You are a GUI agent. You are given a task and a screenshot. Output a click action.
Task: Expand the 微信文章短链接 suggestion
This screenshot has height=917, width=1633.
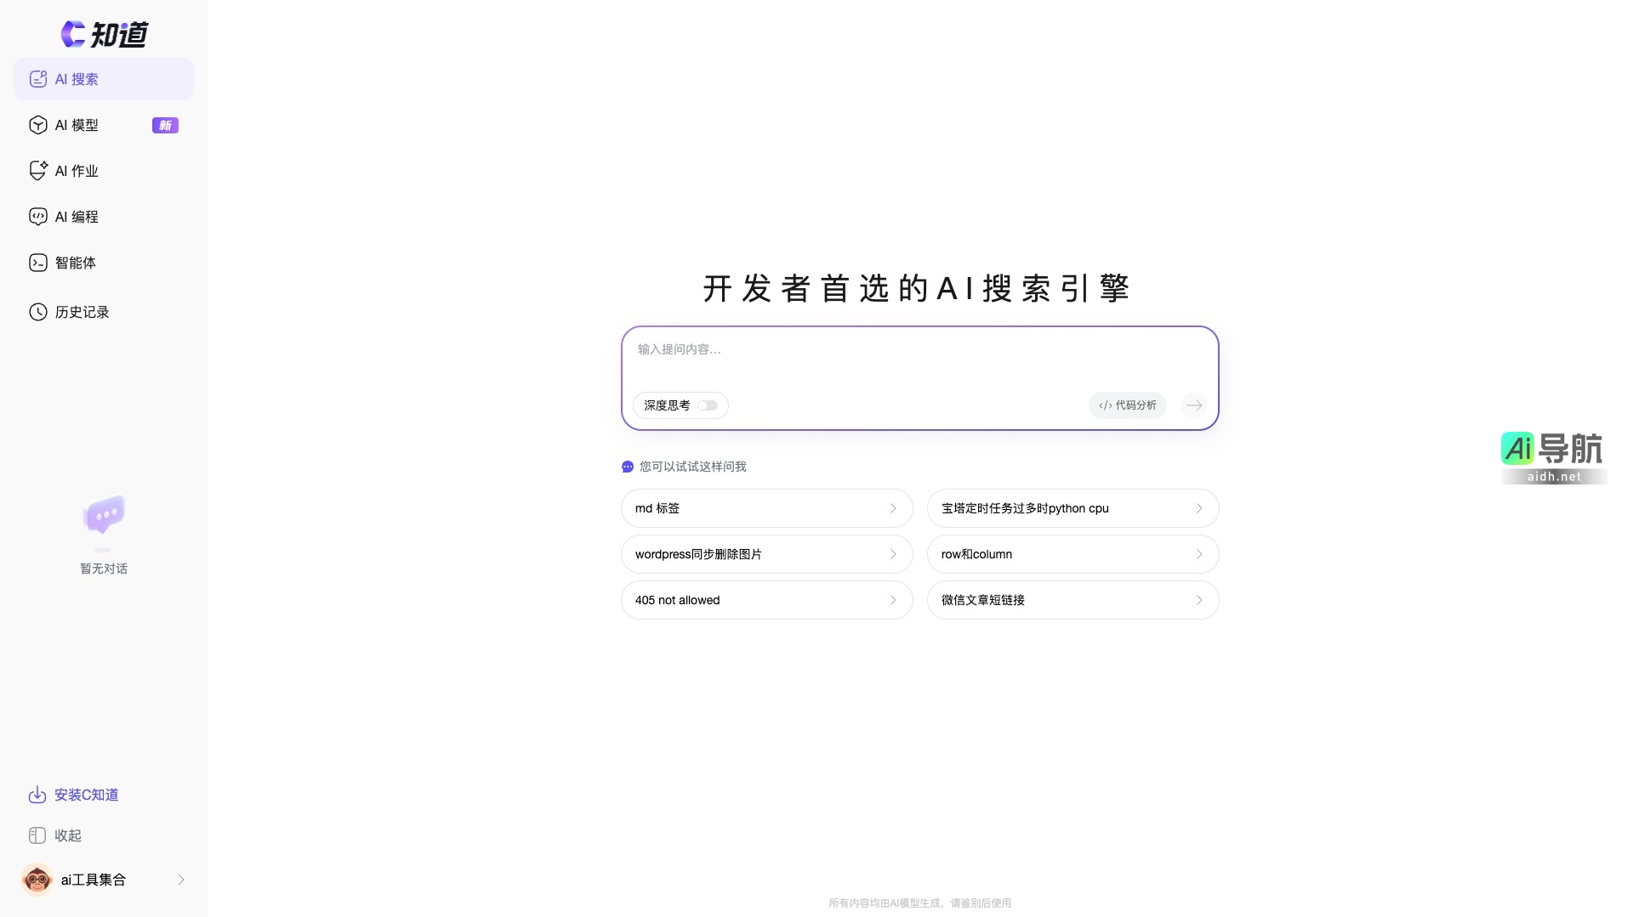1199,600
